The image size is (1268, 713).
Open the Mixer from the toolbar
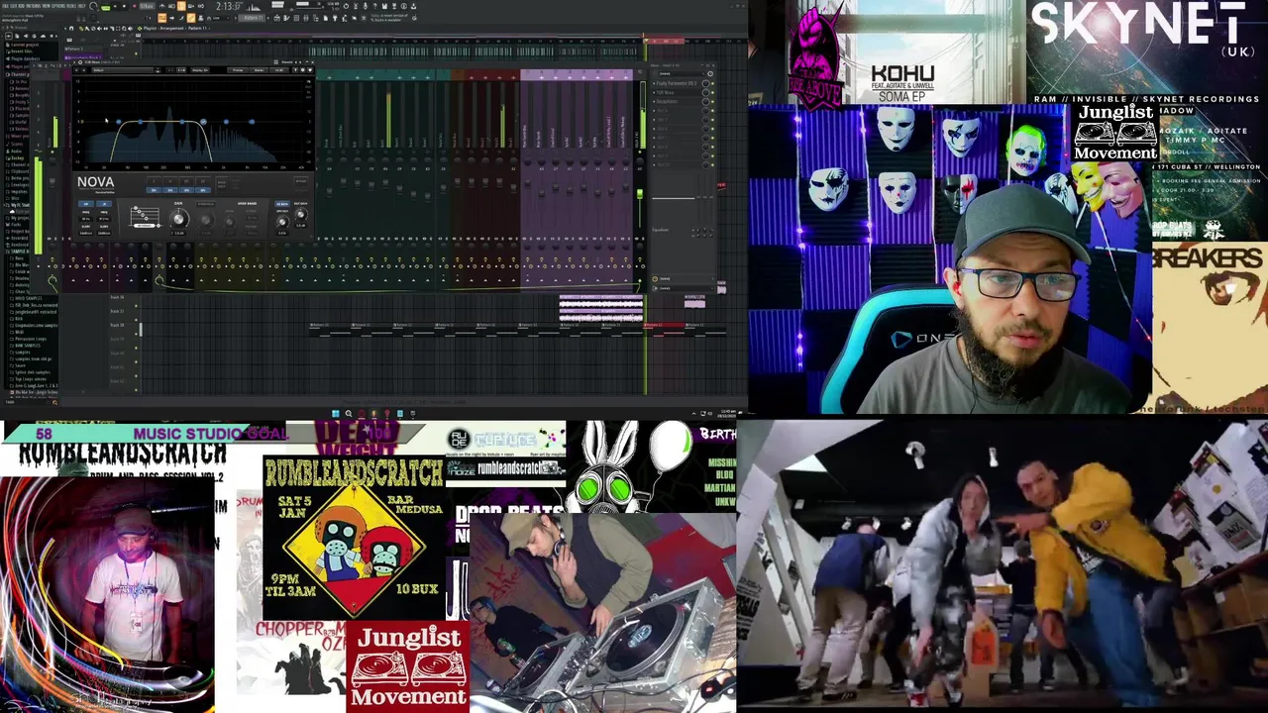306,18
